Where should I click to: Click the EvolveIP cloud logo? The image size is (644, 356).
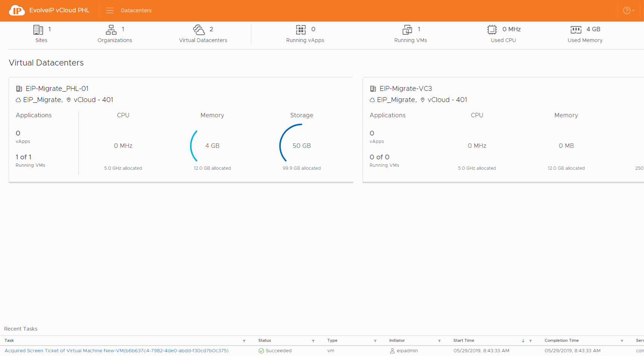pos(17,10)
